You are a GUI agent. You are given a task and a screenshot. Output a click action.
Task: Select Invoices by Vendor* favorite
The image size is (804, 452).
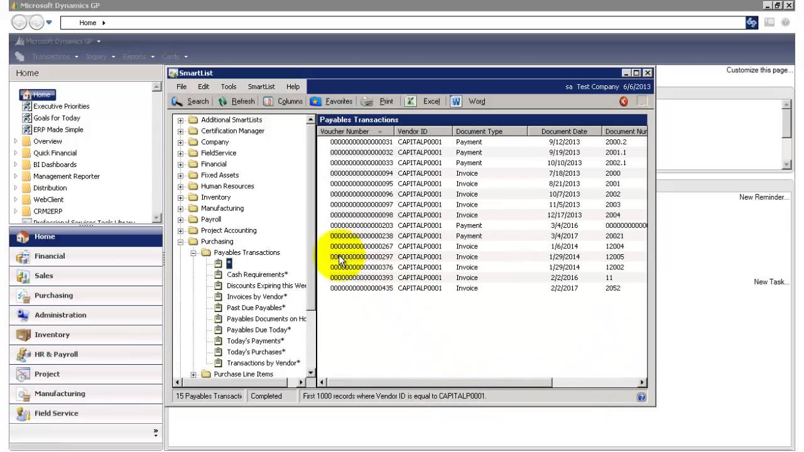point(257,297)
